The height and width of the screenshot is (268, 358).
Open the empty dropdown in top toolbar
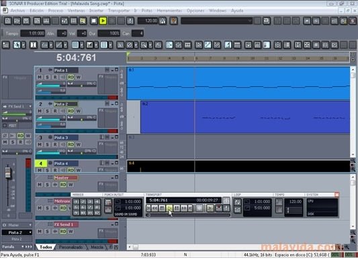coord(216,21)
